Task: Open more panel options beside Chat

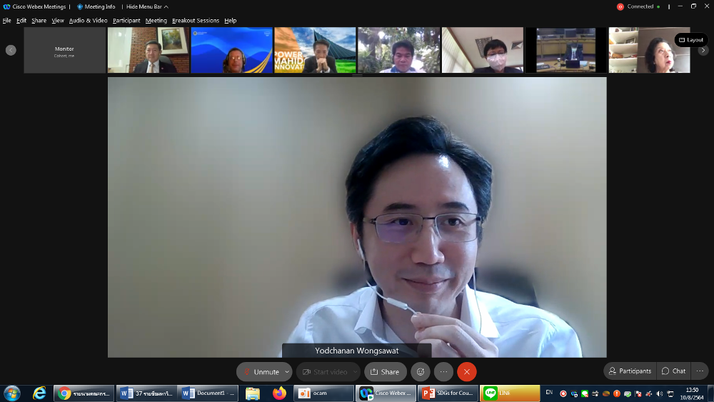Action: [700, 371]
